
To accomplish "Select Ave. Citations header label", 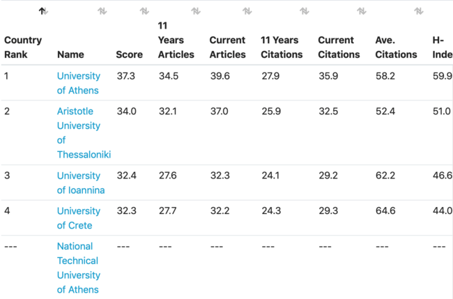I will pyautogui.click(x=396, y=47).
